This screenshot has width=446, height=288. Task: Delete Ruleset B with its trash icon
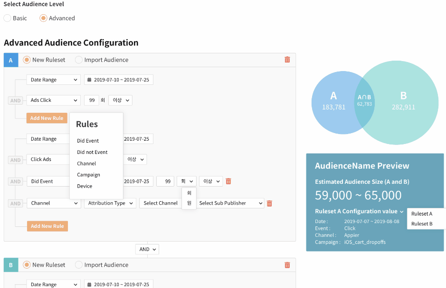287,265
